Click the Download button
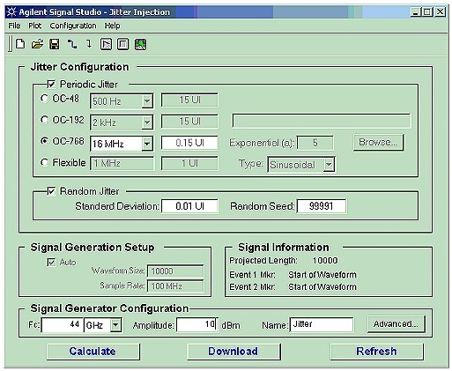452x371 pixels. coord(233,352)
